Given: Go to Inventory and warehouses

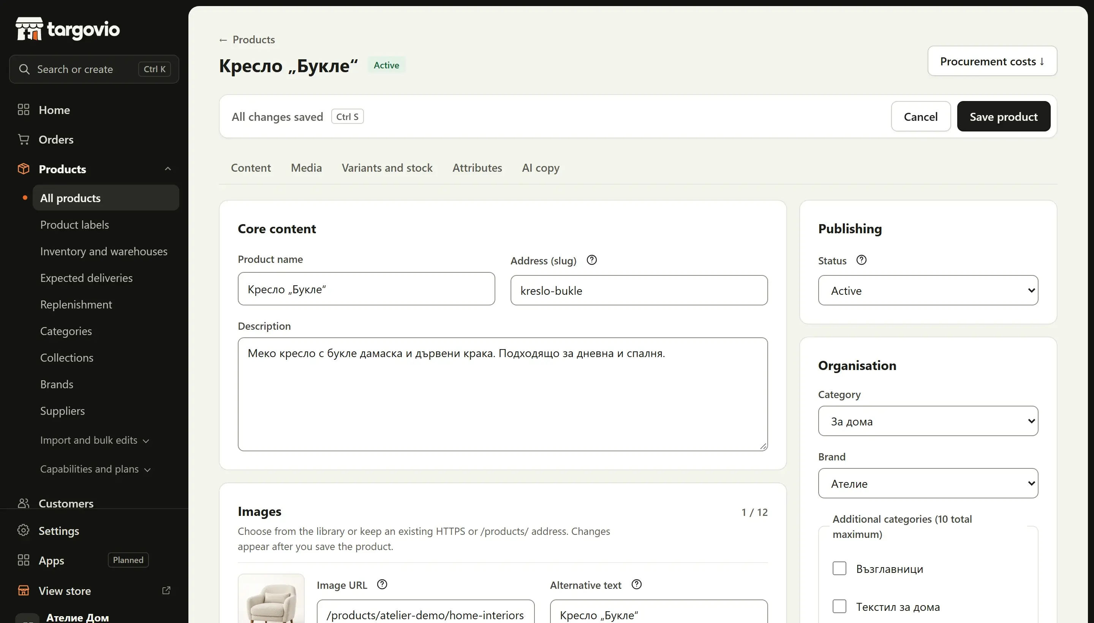Looking at the screenshot, I should [104, 251].
